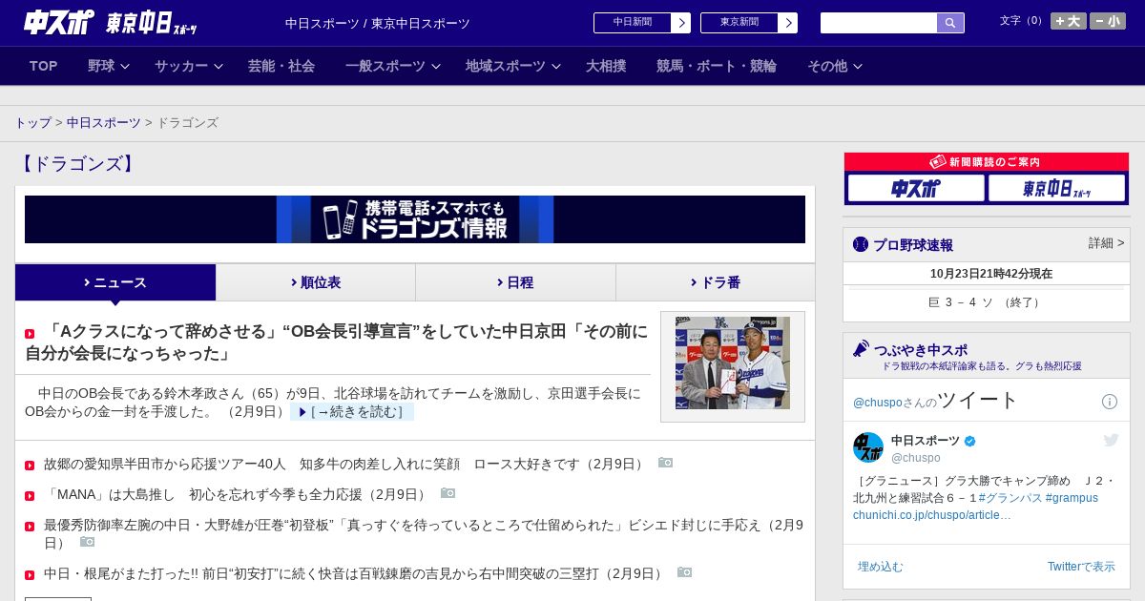Click the baseball icon beside プロ野球速報

coord(861,244)
